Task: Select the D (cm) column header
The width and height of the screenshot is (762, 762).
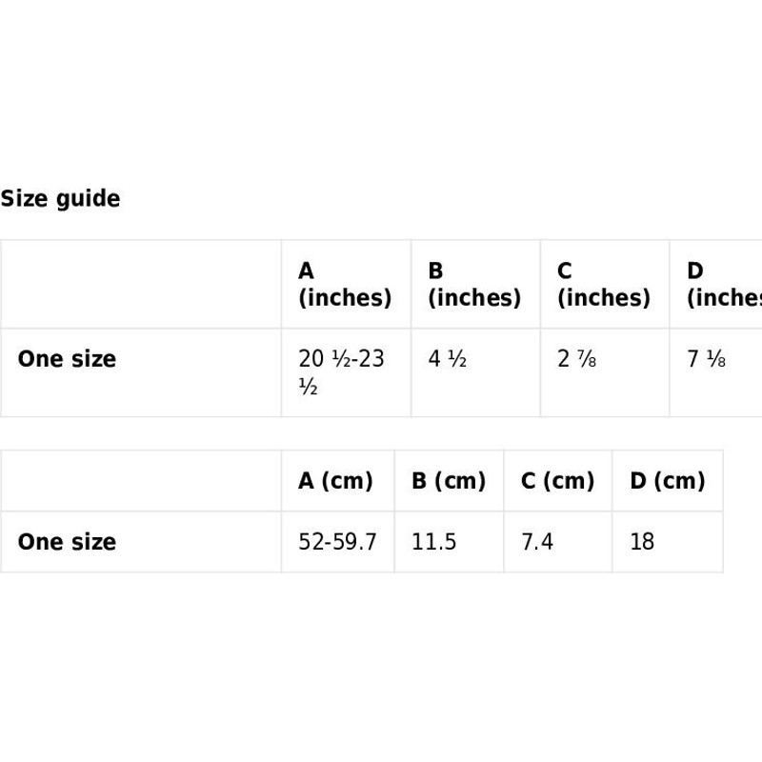Action: pyautogui.click(x=667, y=481)
